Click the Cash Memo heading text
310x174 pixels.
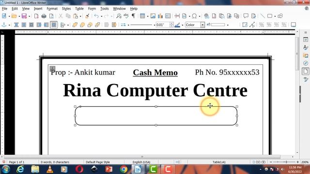tap(155, 72)
